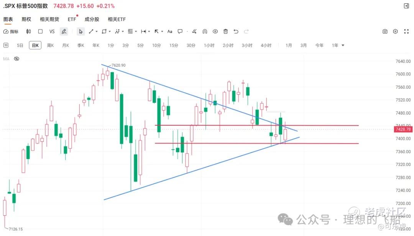This screenshot has width=414, height=236.
Task: Enter fullscreen chart mode
Action: click(x=406, y=31)
